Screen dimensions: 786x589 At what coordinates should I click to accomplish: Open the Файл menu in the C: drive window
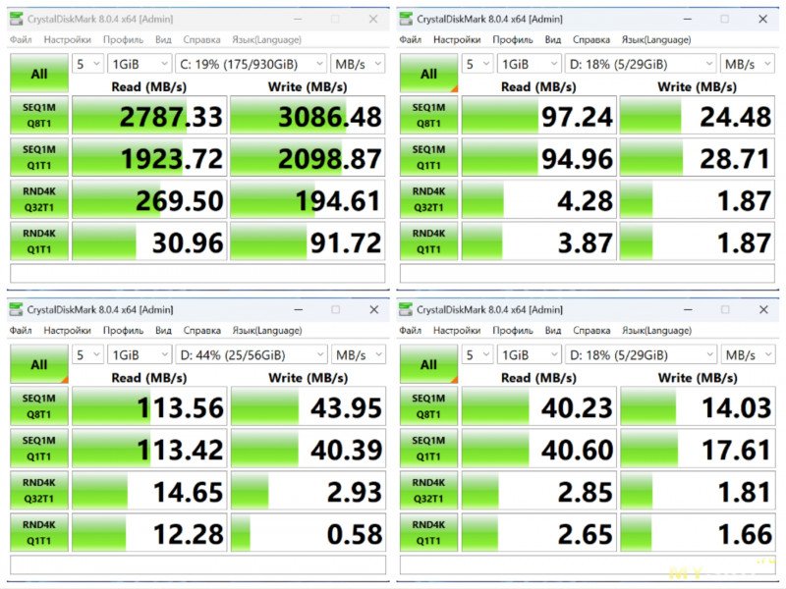[x=21, y=40]
